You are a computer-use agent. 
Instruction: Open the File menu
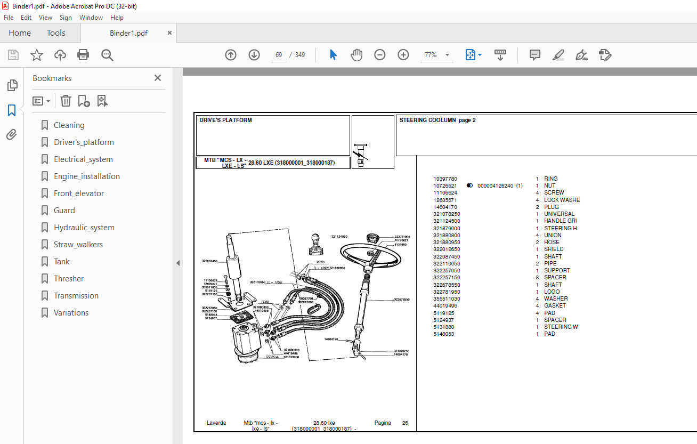[x=9, y=18]
